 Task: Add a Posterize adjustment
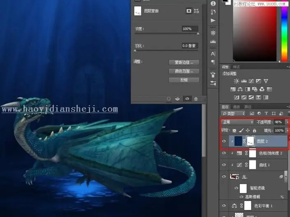[x=244, y=97]
